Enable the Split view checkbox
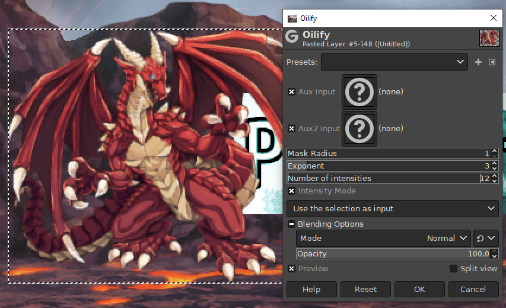The image size is (506, 308). pyautogui.click(x=453, y=269)
